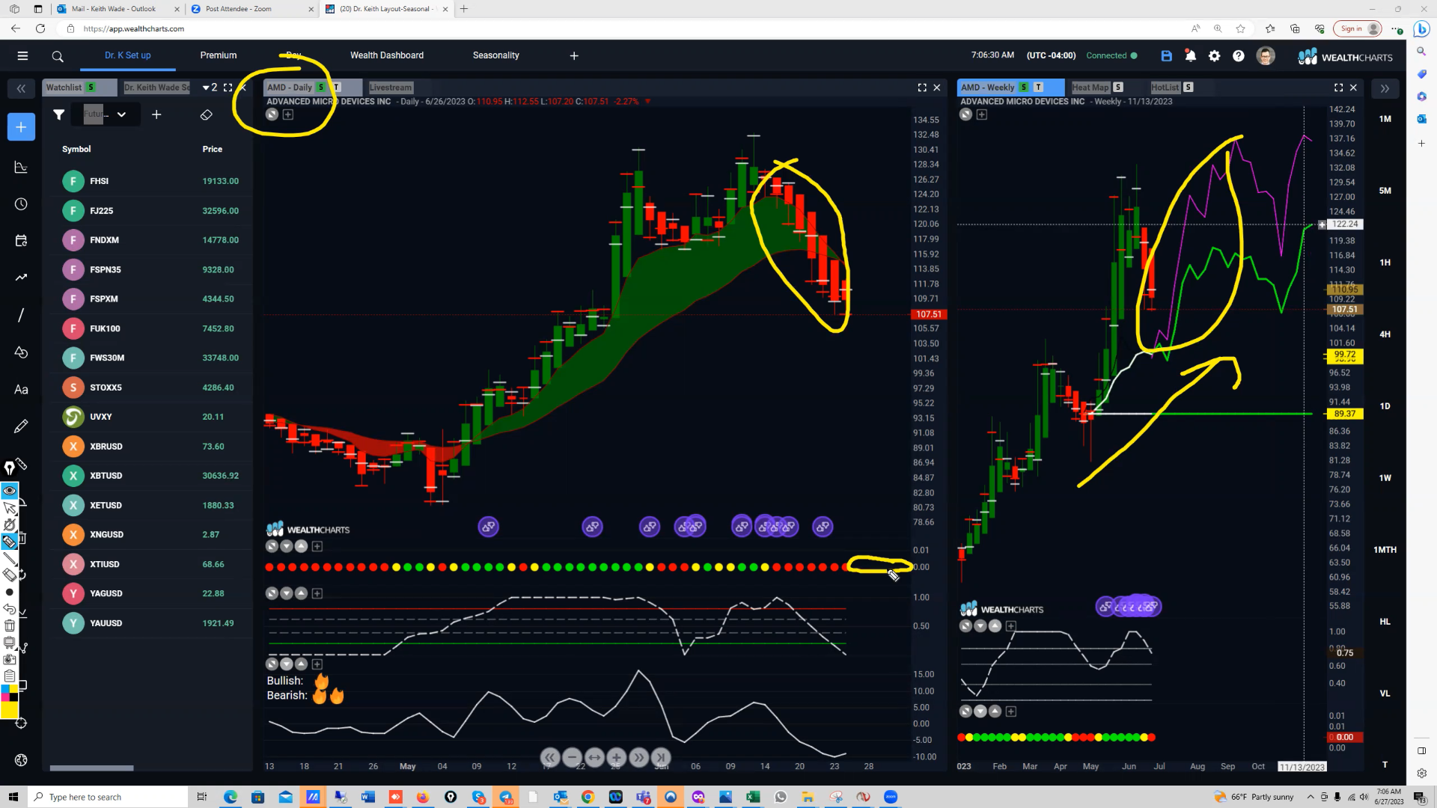Image resolution: width=1437 pixels, height=808 pixels.
Task: Open the watchlist tab count dropdown showing 2
Action: (x=210, y=88)
